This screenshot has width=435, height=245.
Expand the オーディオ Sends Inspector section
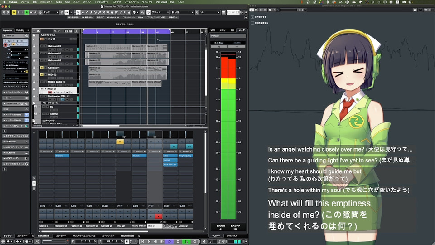(x=15, y=120)
